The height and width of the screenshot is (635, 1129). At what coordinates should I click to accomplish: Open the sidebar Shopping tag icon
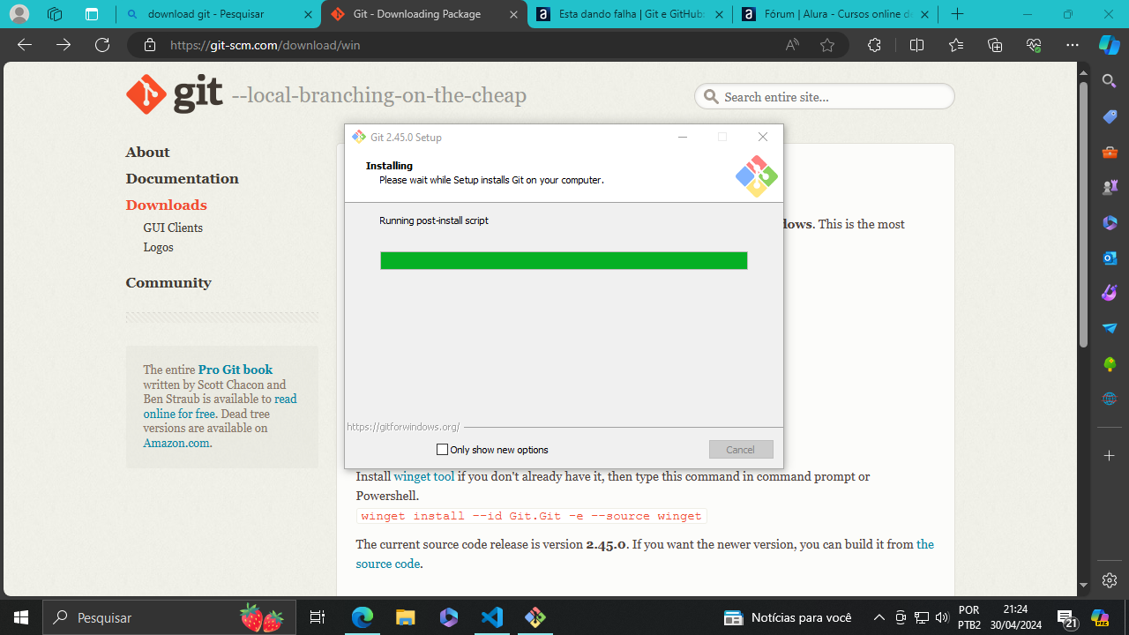1110,116
